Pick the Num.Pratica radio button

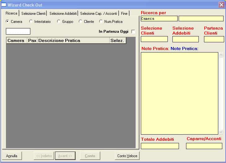click(x=101, y=21)
